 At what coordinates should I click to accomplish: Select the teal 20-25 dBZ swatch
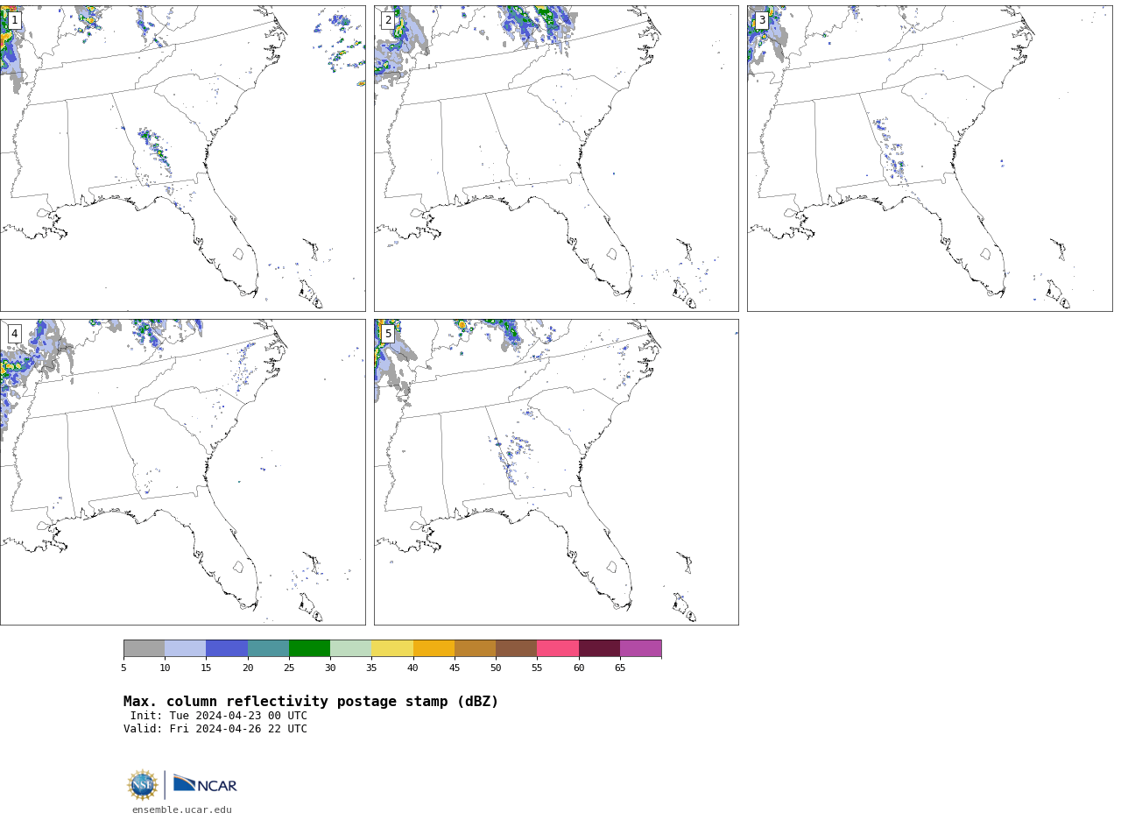pos(268,648)
